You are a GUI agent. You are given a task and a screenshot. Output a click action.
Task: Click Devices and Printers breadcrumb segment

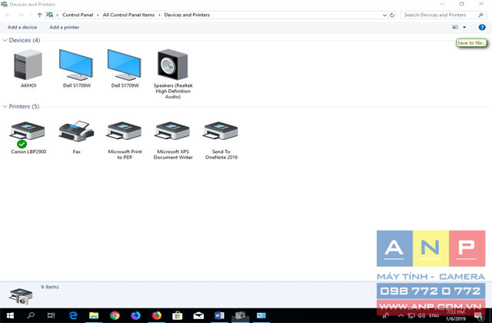click(x=187, y=15)
